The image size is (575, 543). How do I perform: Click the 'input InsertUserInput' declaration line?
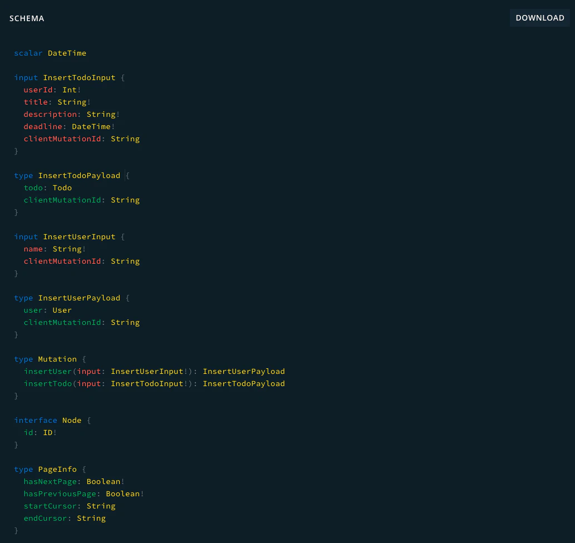(70, 237)
